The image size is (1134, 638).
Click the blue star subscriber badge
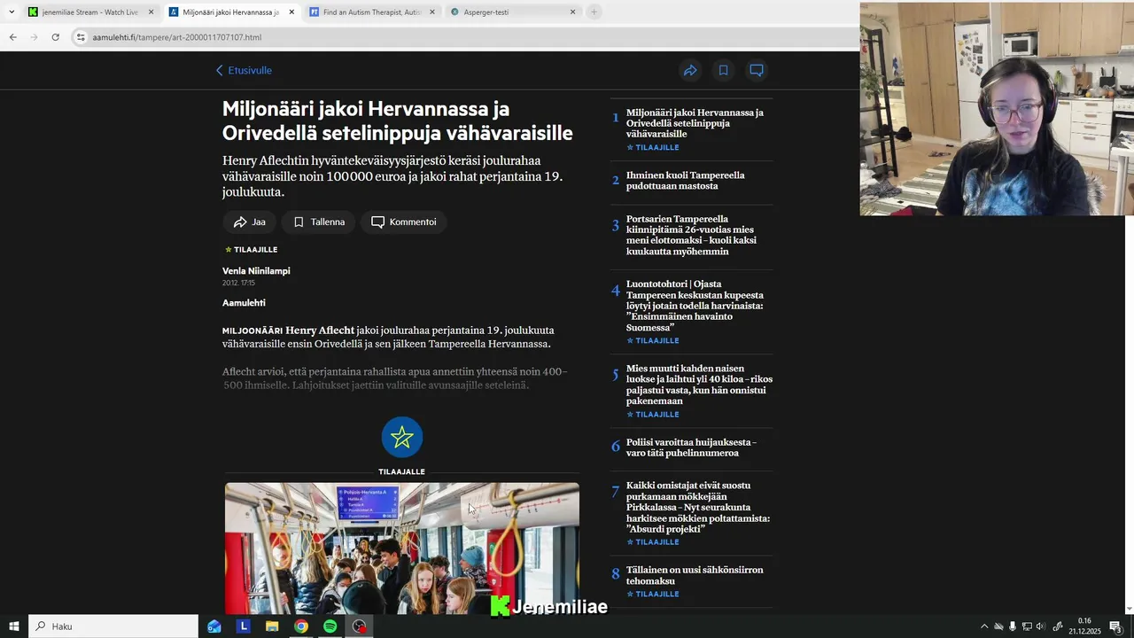tap(402, 437)
